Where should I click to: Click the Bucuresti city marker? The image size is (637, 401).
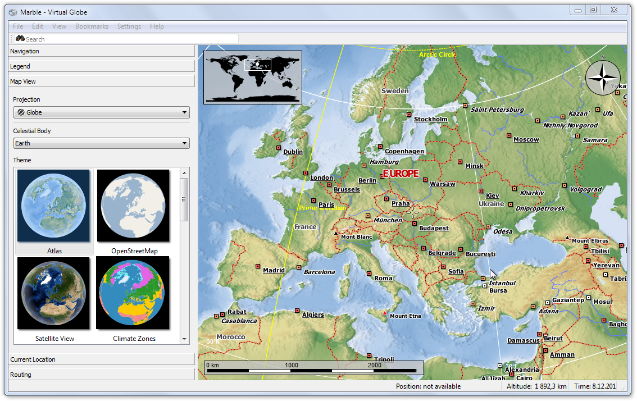[461, 249]
